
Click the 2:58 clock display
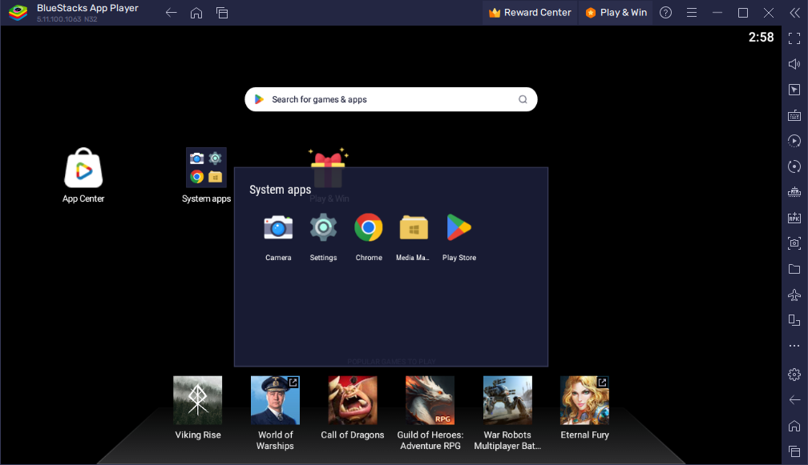click(x=762, y=37)
